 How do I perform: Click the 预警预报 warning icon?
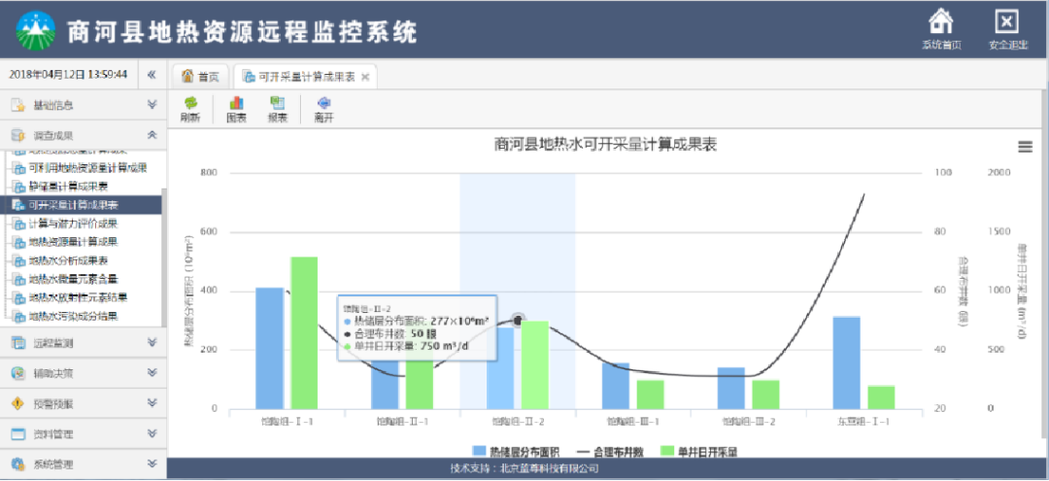tap(17, 403)
